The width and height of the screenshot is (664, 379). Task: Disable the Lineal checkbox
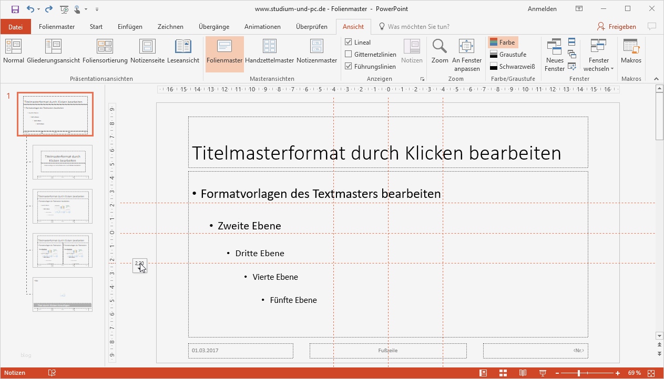pyautogui.click(x=349, y=42)
